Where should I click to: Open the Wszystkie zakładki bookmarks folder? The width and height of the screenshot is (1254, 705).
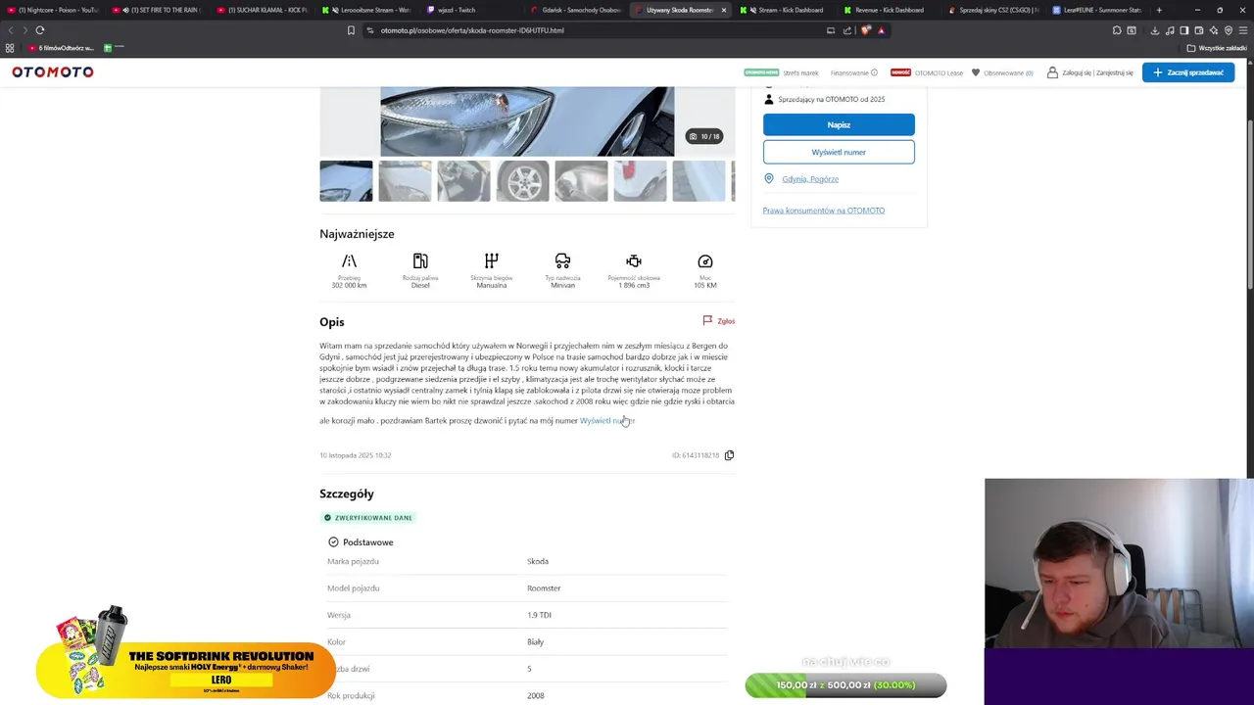(1218, 48)
